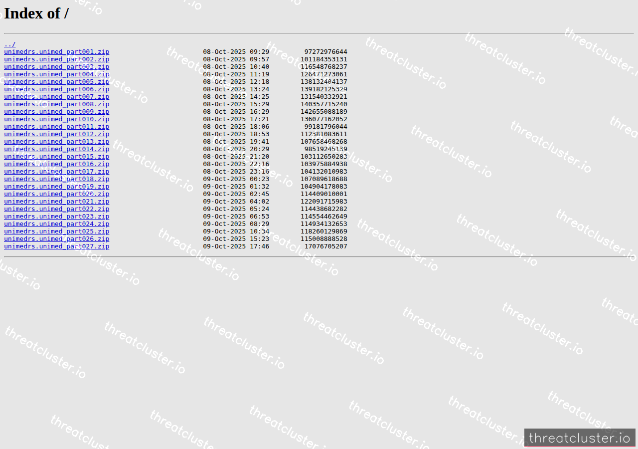Select unimedrs.unimed_part021.zip
Viewport: 638px width, 449px height.
57,202
